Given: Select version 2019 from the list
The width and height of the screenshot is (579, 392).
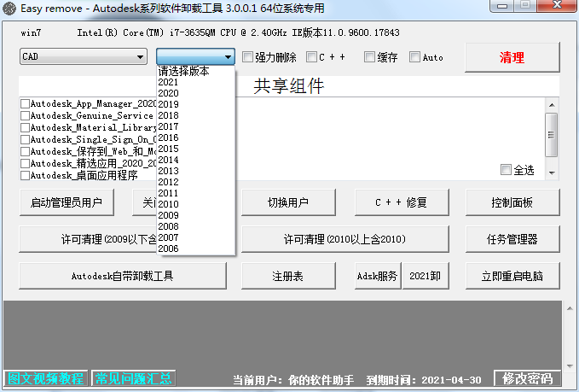Looking at the screenshot, I should point(196,104).
